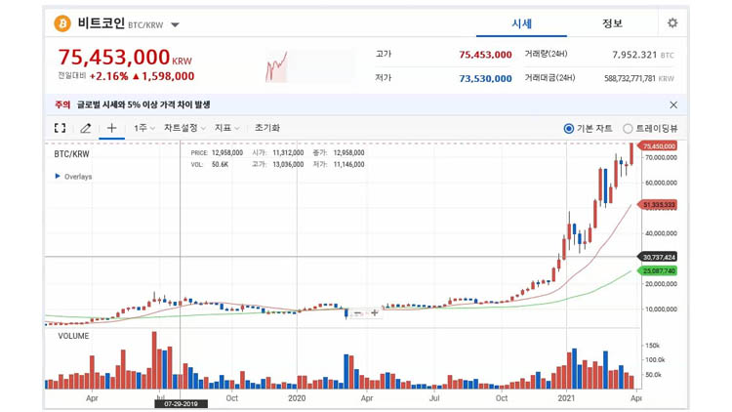Select the pencil drawing tool
Viewport: 732px width, 412px height.
86,128
